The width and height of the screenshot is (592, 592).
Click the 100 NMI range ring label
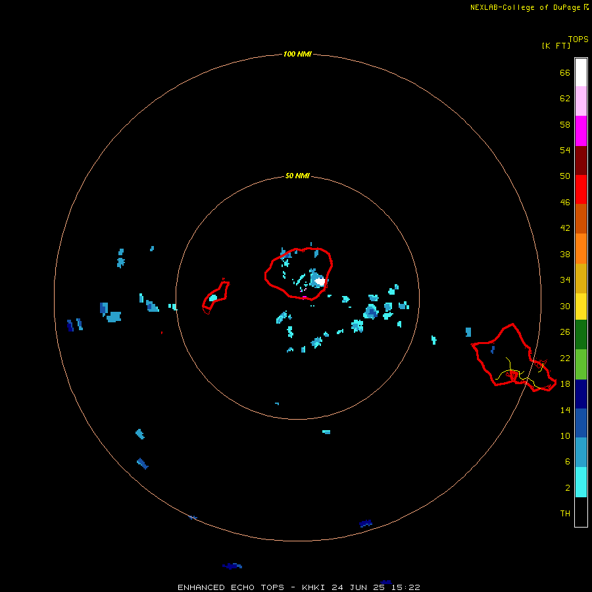tap(297, 54)
